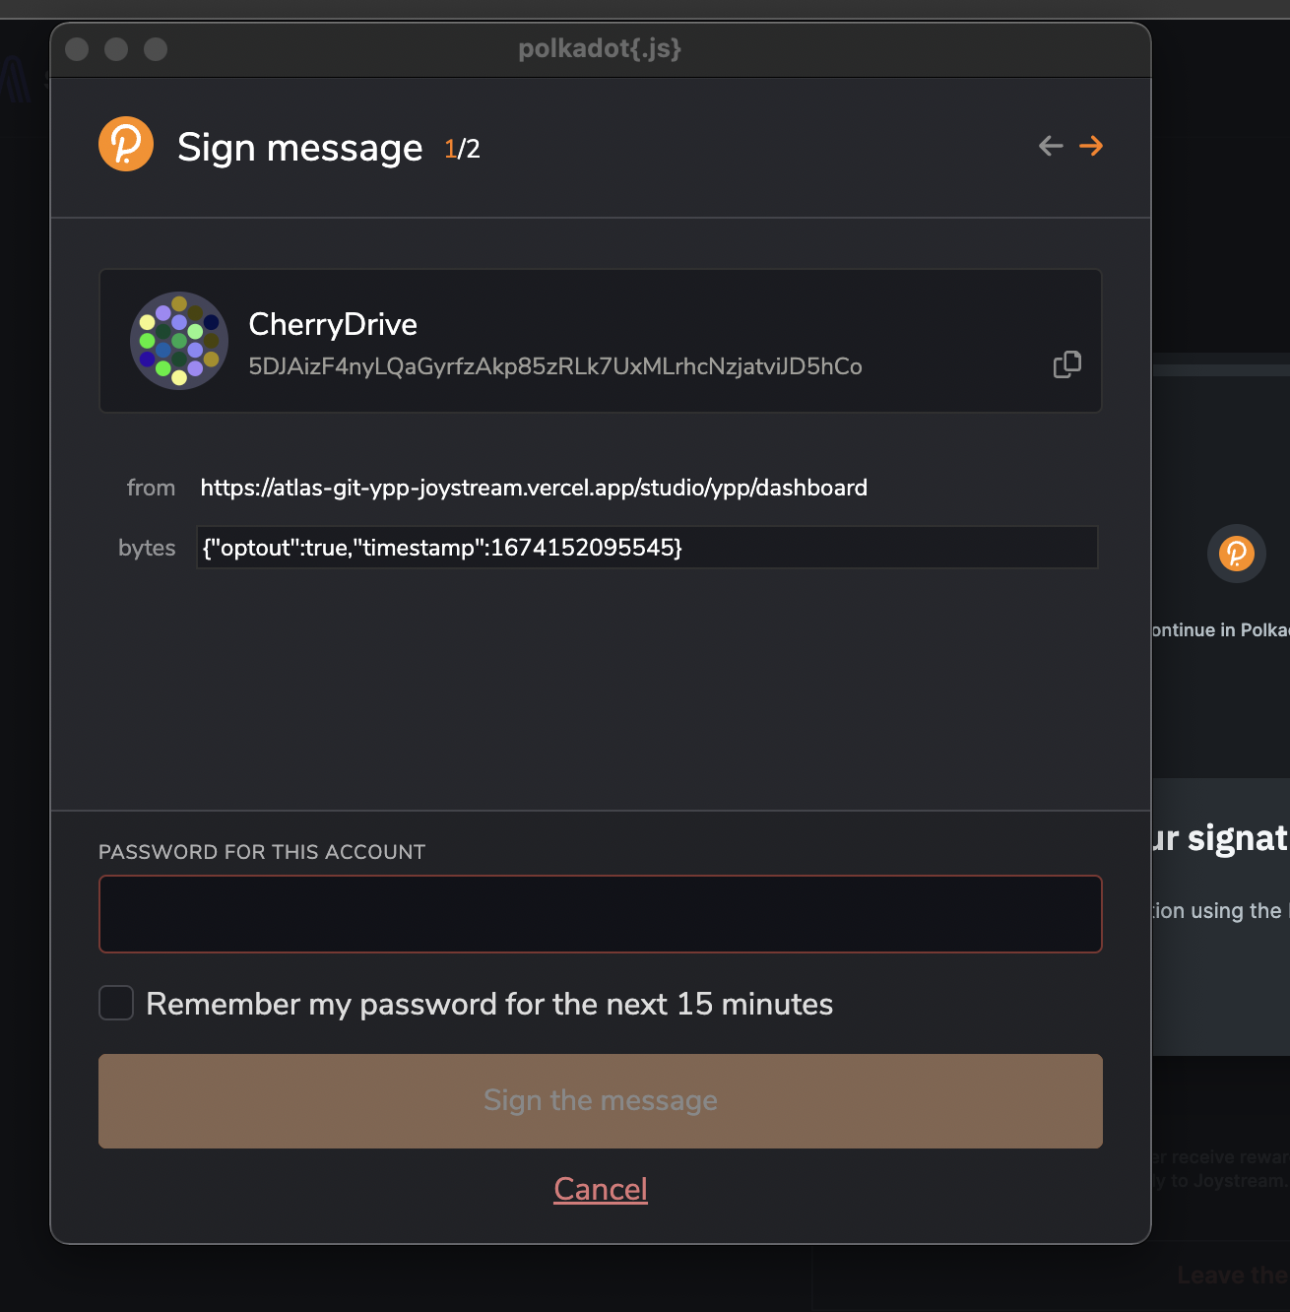1290x1312 pixels.
Task: Click the 1/2 request pagination indicator
Action: 461,148
